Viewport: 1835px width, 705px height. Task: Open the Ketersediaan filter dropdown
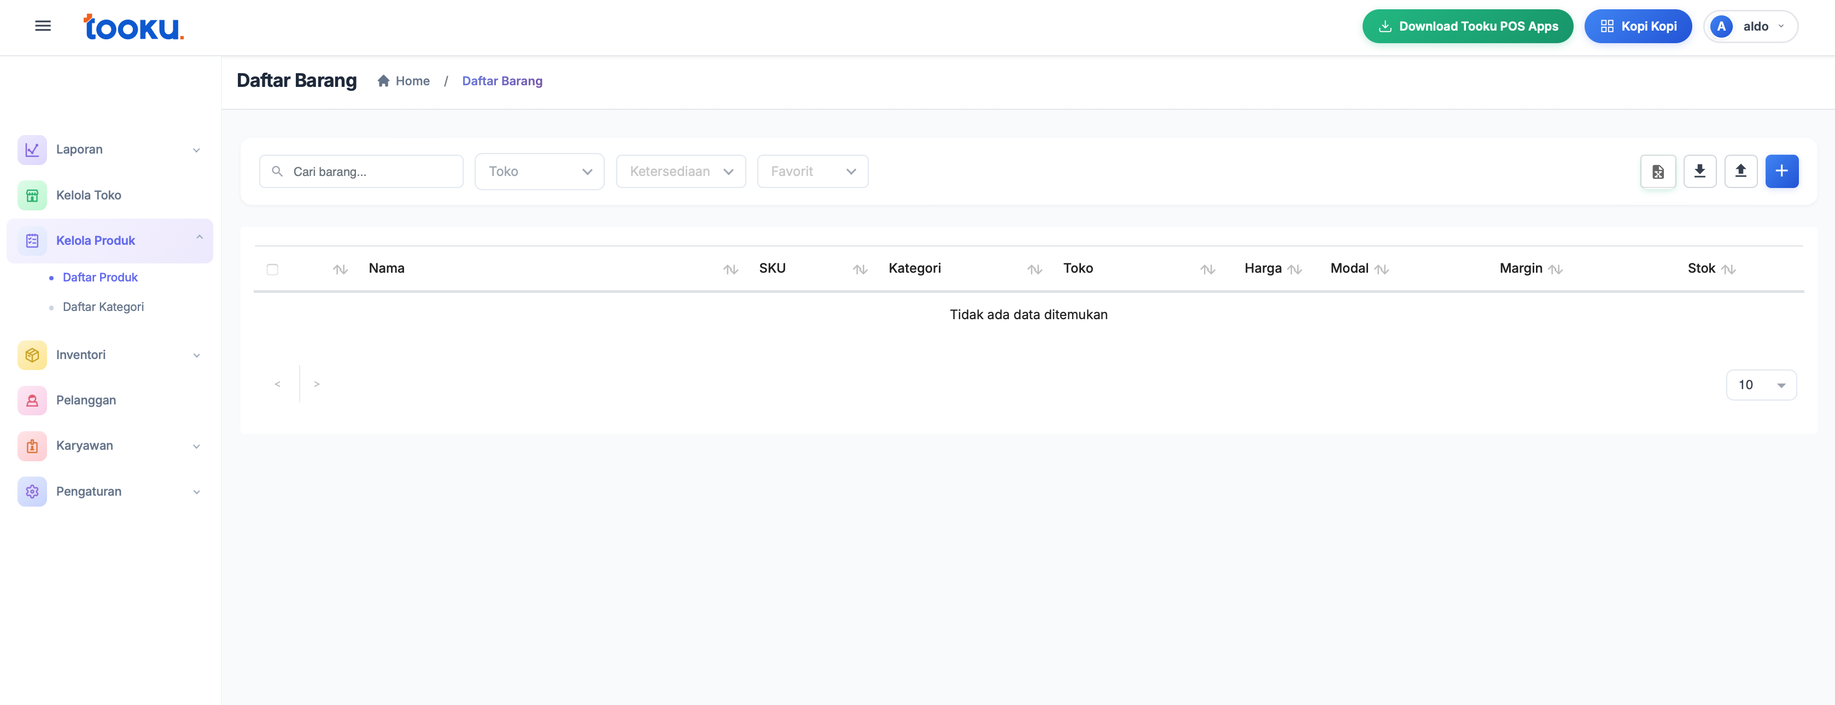(680, 172)
